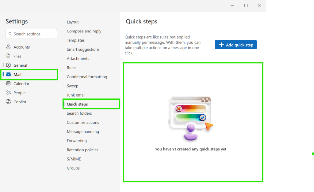Open the General gear icon
The width and height of the screenshot is (314, 192).
pos(8,65)
